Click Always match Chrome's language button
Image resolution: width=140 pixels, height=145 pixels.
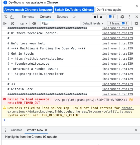pos(28,9)
